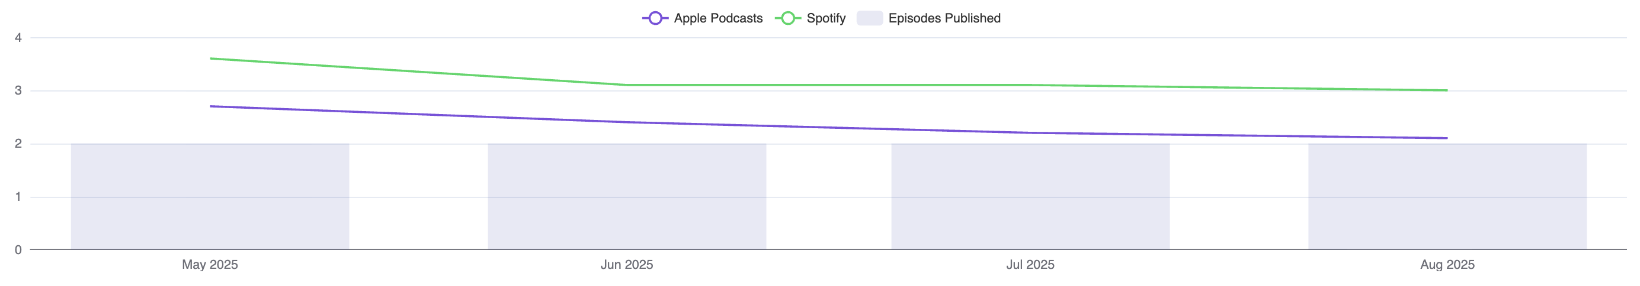Click the Jun 2025 axis label
The image size is (1640, 286).
click(627, 264)
